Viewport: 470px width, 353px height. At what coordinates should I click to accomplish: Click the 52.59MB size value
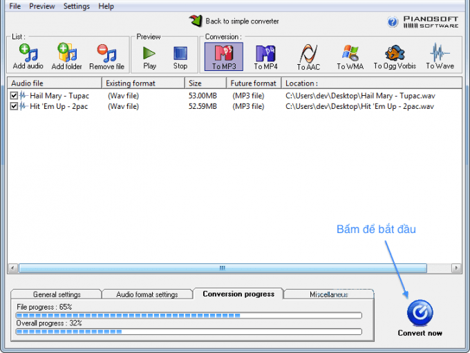(x=203, y=106)
